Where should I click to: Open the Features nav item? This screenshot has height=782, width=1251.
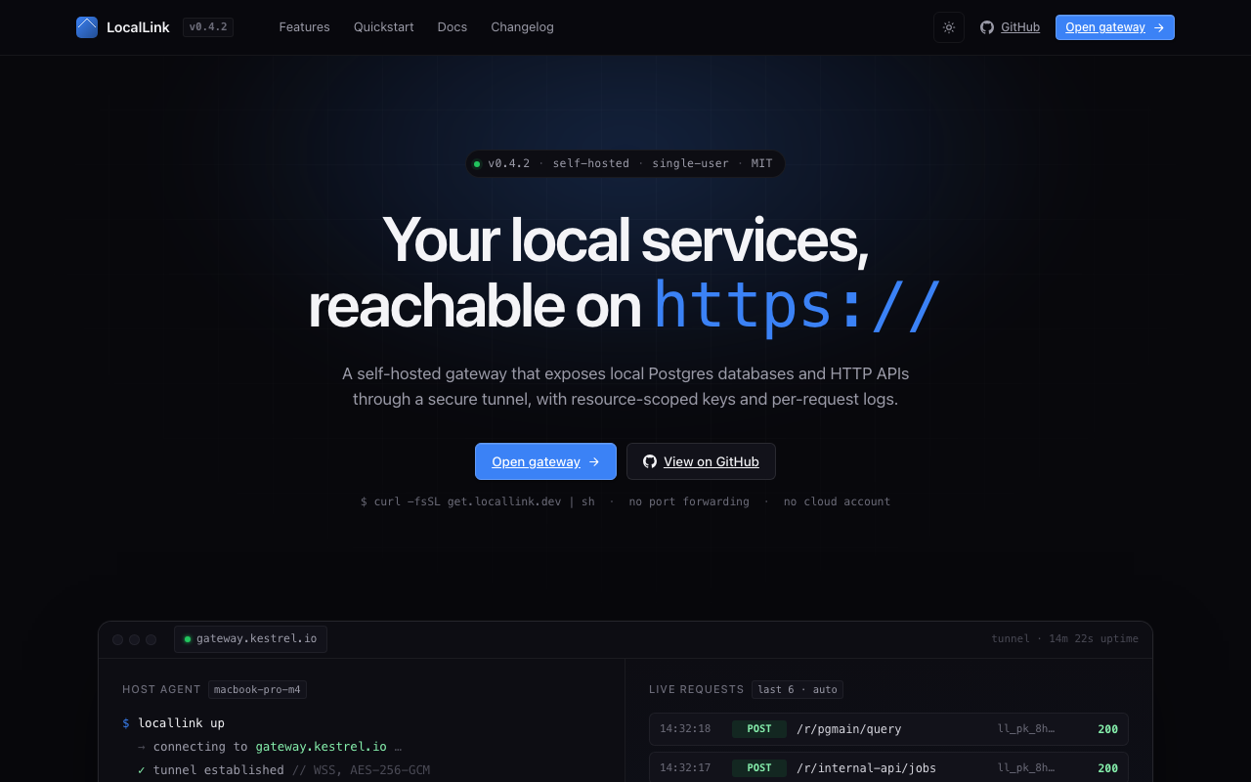click(304, 27)
